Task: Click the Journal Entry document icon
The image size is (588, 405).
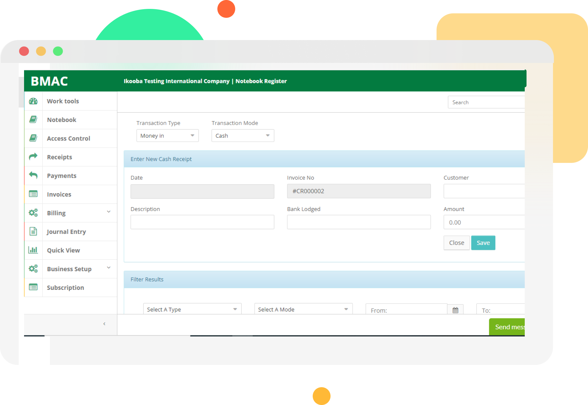Action: [x=33, y=231]
